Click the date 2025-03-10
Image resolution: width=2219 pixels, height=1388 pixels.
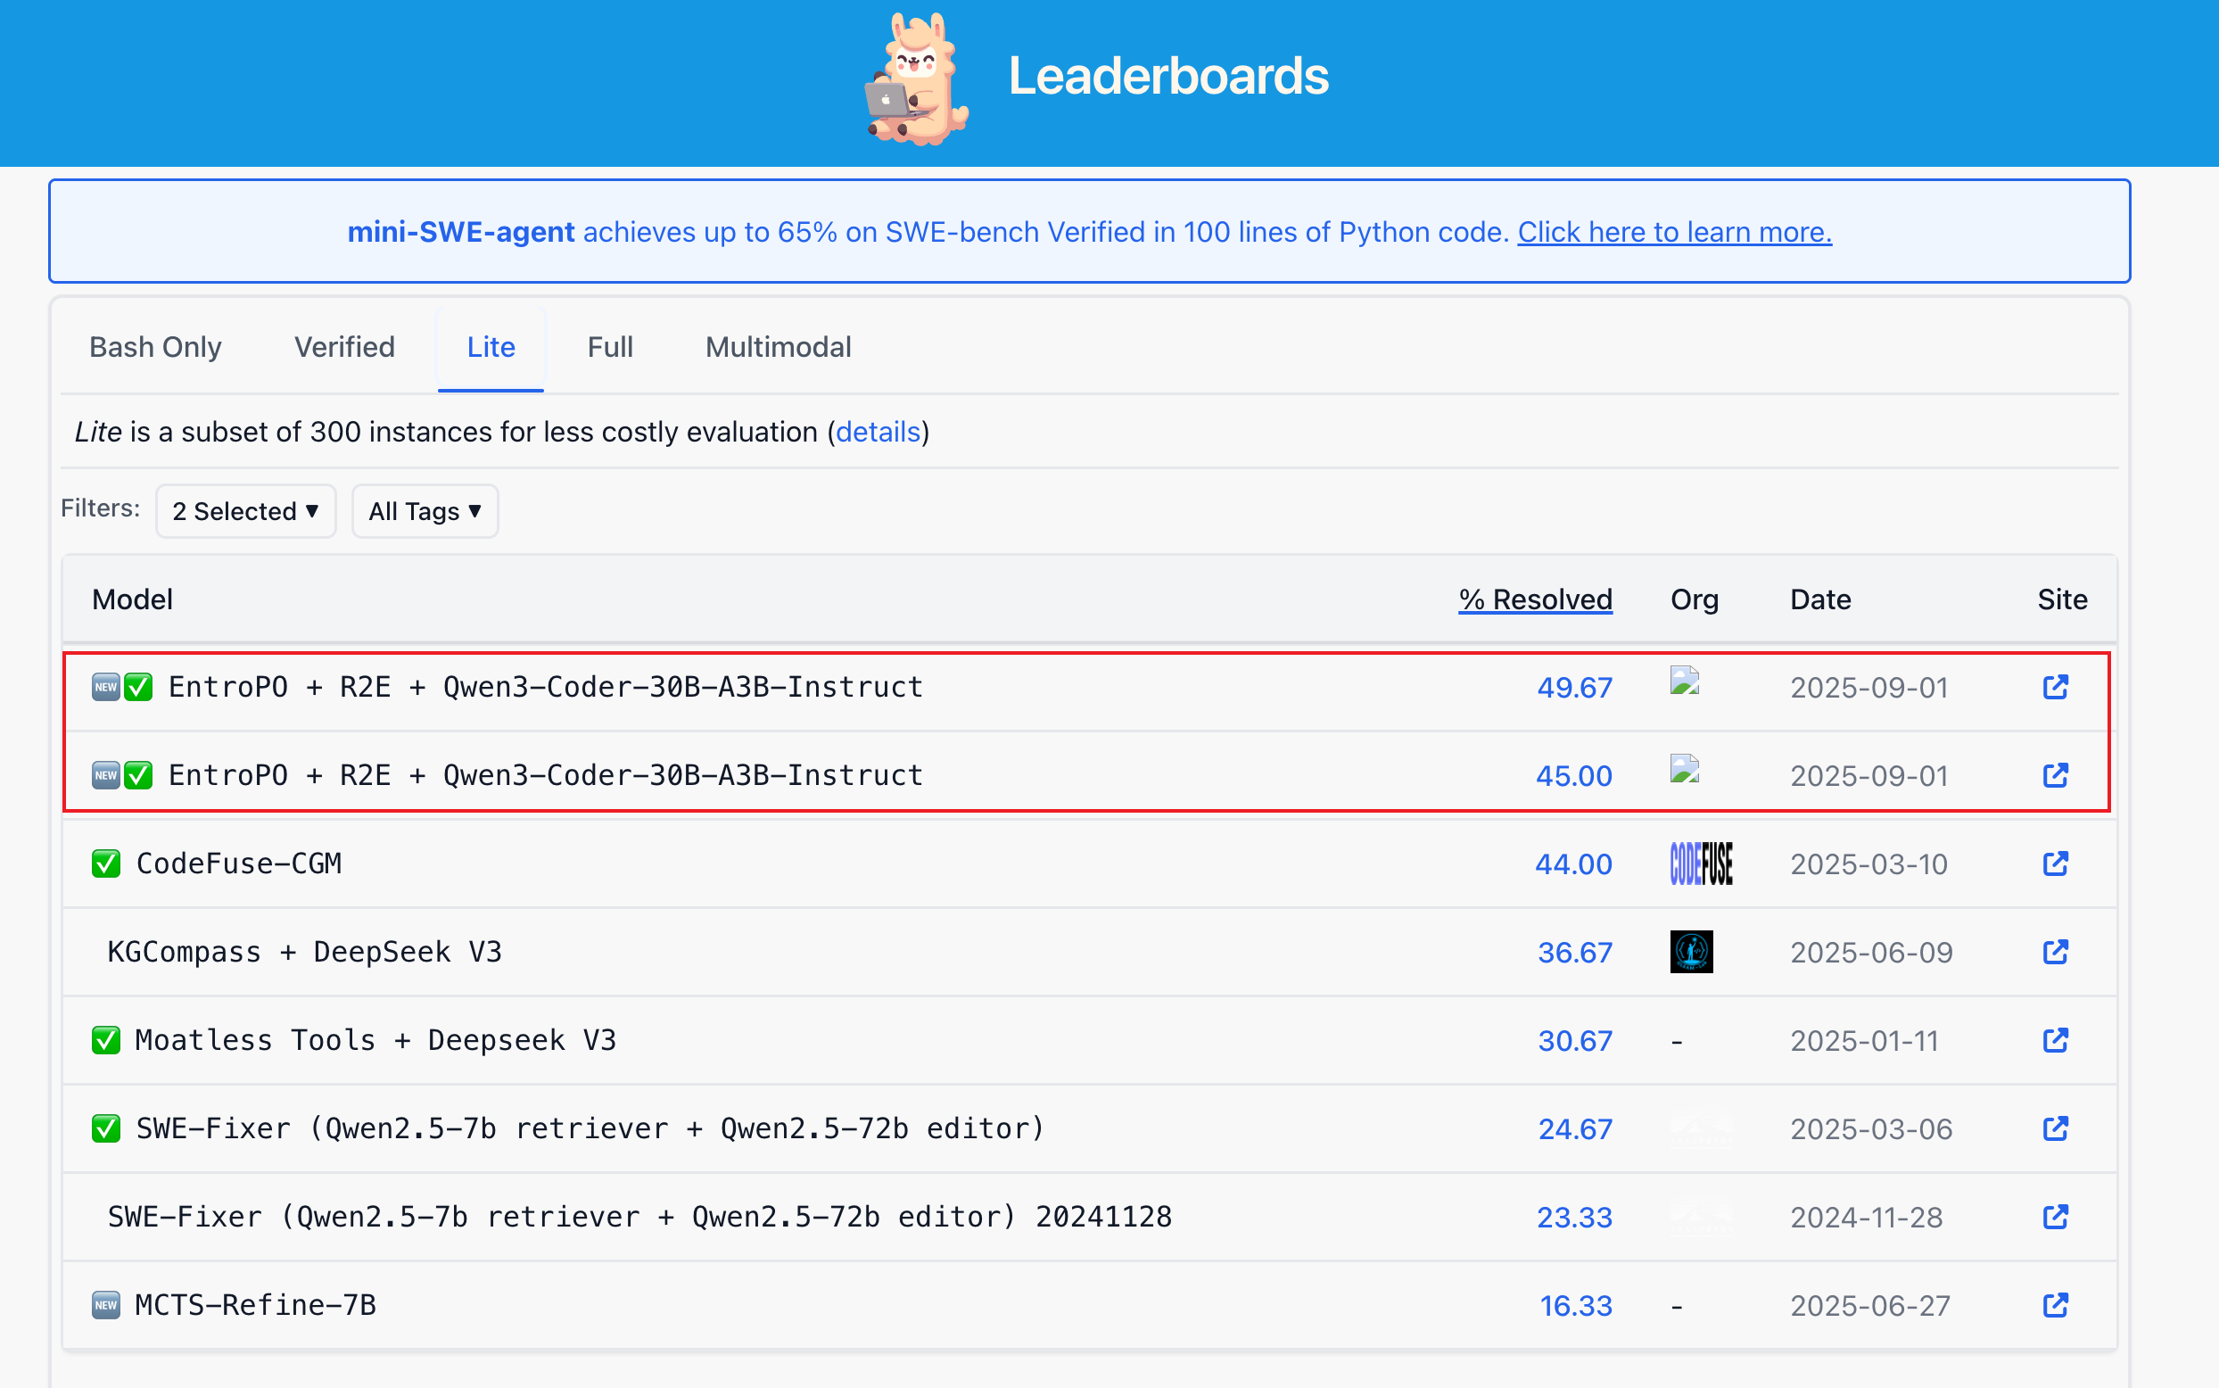coord(1868,863)
